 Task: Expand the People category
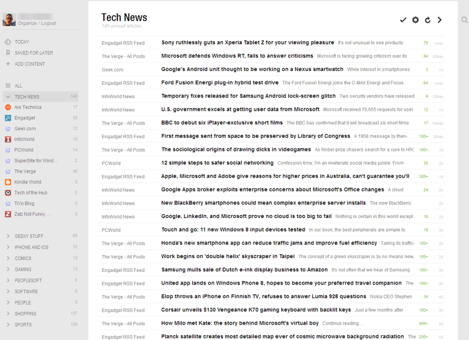click(x=8, y=302)
